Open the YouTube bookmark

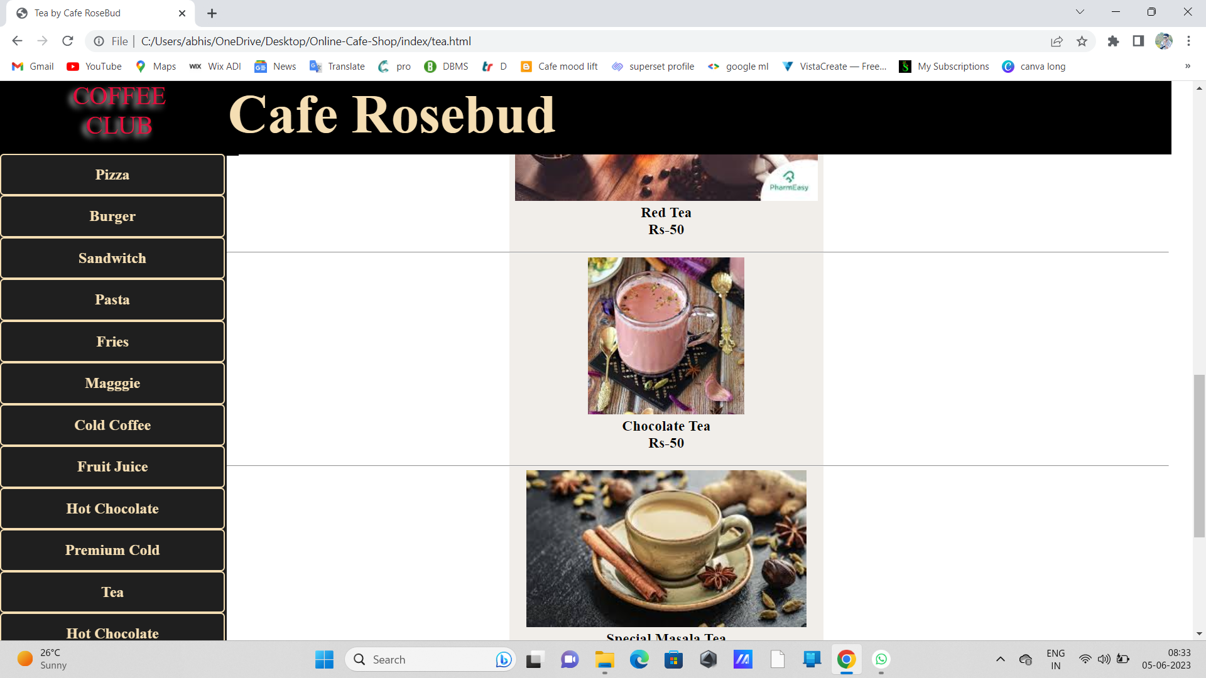pos(93,66)
